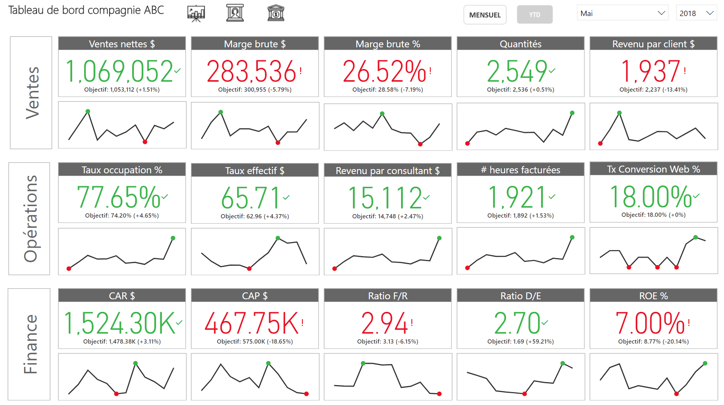This screenshot has width=724, height=405.
Task: Open the 2018 year dropdown
Action: (697, 13)
